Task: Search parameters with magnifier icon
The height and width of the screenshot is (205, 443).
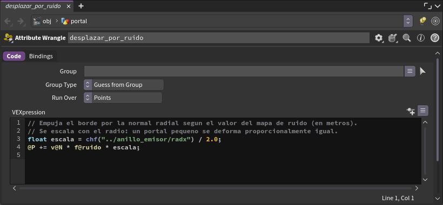Action: click(407, 38)
